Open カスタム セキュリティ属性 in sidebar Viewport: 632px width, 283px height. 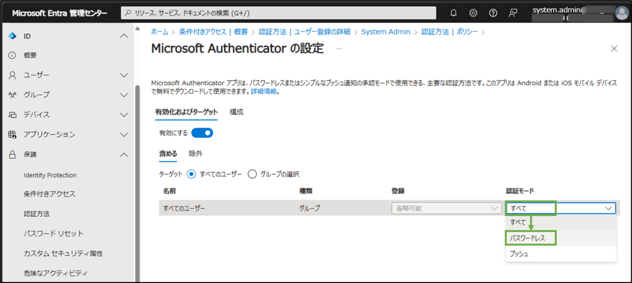pyautogui.click(x=63, y=253)
